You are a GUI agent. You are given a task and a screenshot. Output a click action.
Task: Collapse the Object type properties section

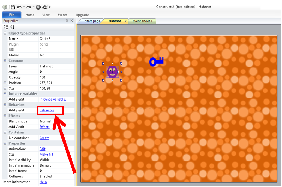5,33
